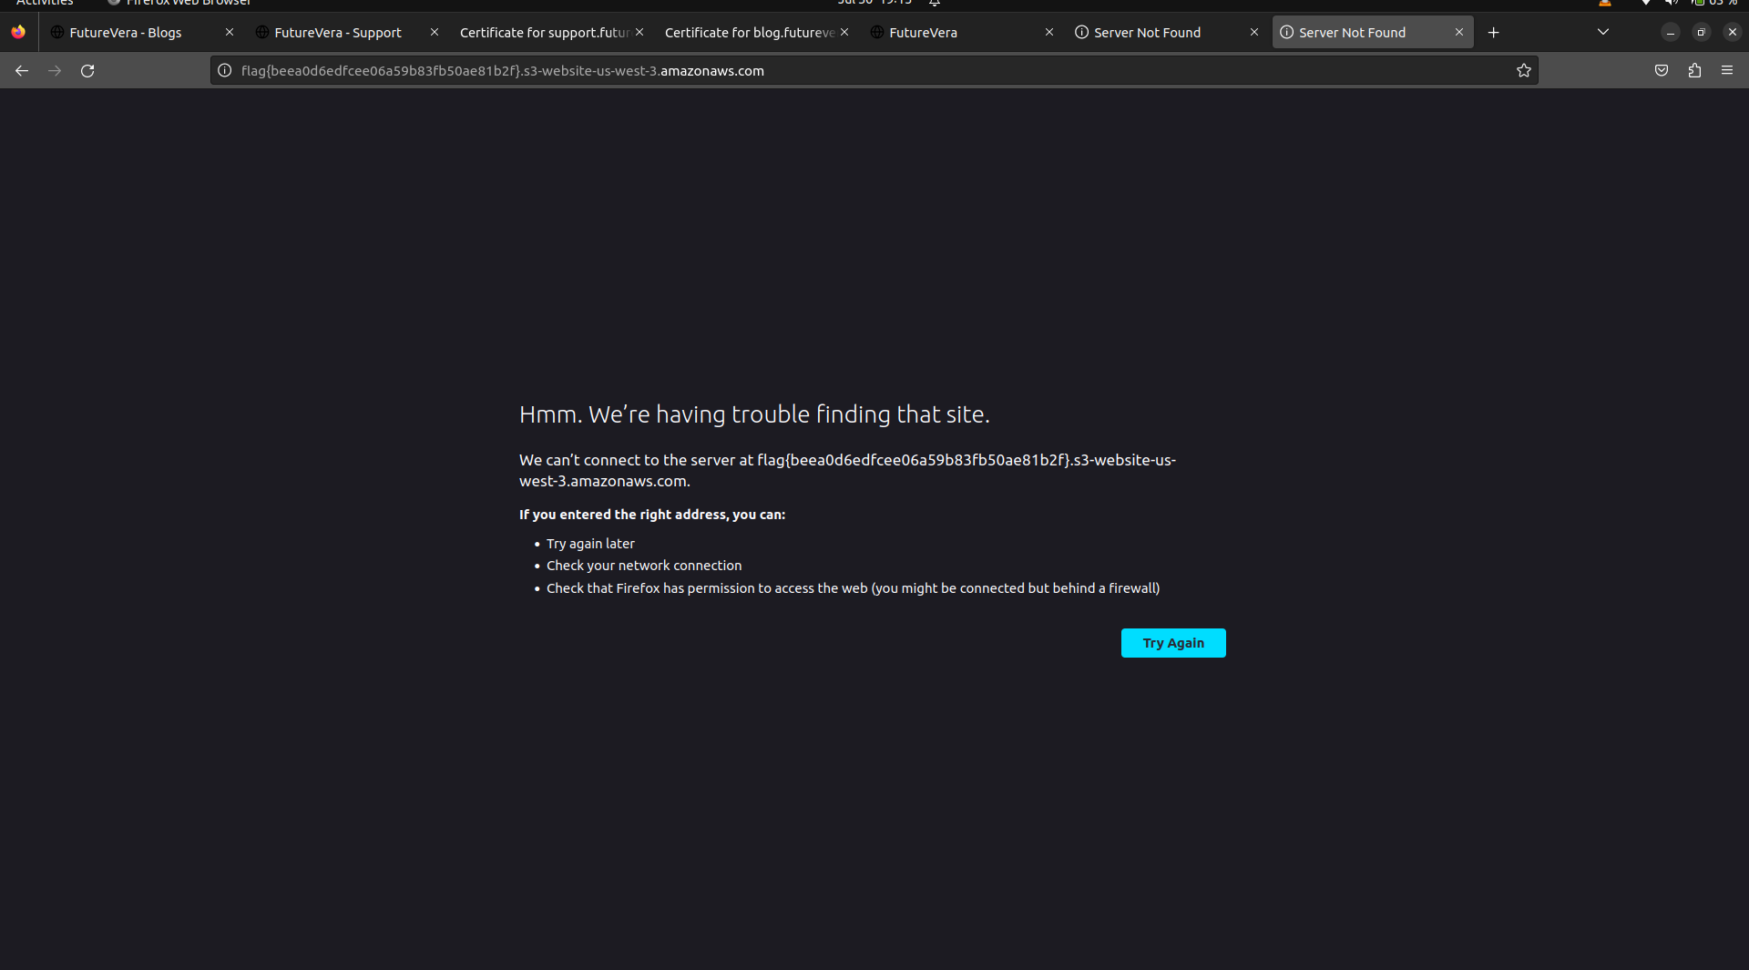Screen dimensions: 1749x970
Task: Close the active Server Not Found tab
Action: (1458, 33)
